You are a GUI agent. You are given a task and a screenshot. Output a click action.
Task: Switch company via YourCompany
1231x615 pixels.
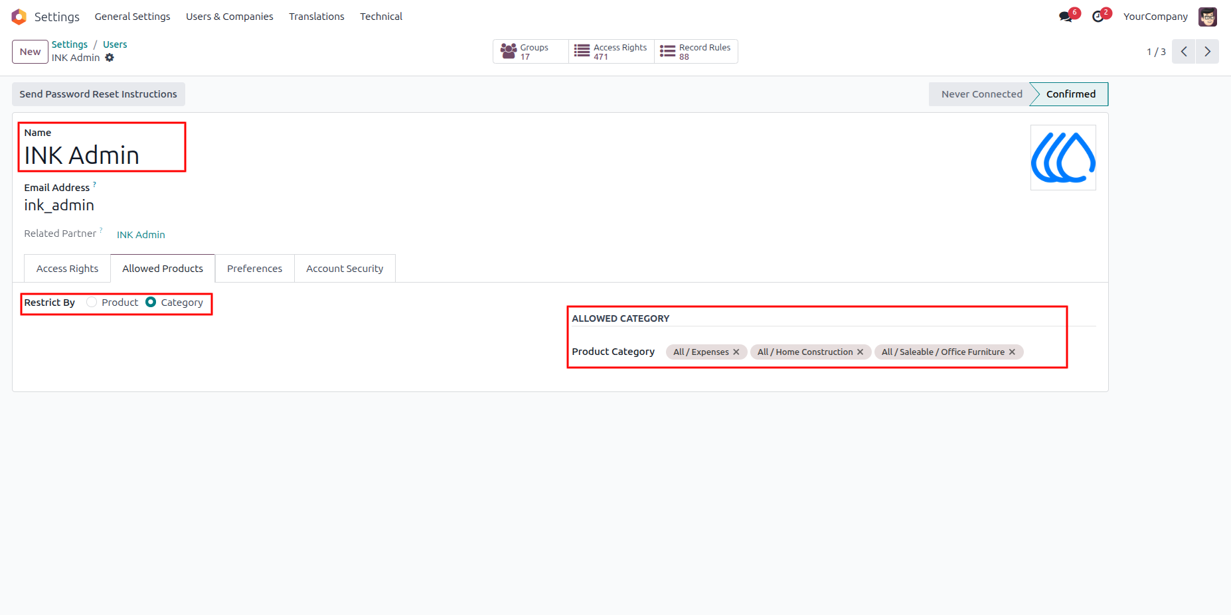[1155, 17]
